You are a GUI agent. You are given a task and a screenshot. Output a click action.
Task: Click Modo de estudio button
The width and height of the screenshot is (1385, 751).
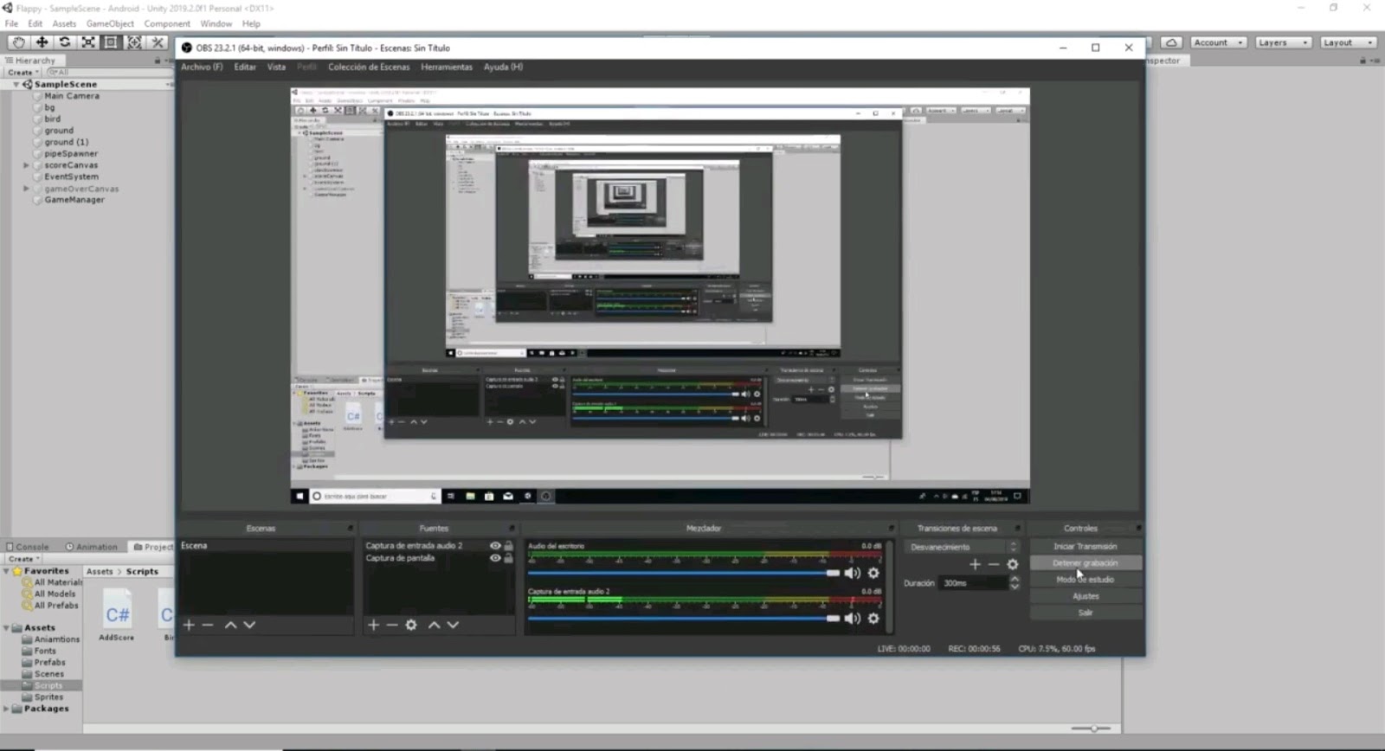1085,580
